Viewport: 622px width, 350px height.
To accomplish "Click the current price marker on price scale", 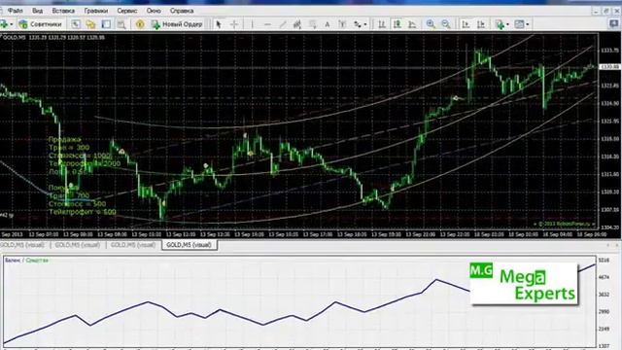I will tap(609, 67).
